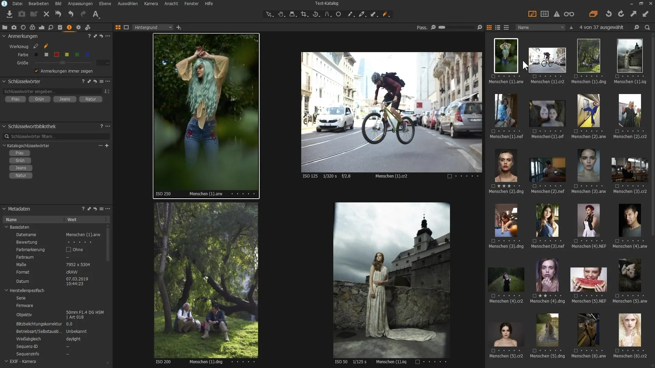Open the Output gear tool tab

78,27
